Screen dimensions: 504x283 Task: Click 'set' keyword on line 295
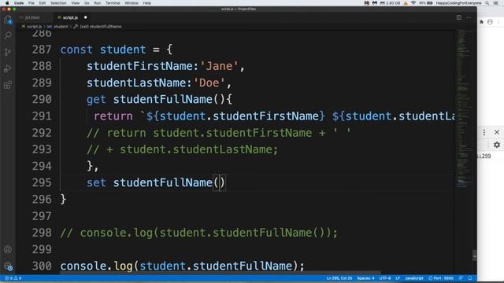tap(96, 182)
